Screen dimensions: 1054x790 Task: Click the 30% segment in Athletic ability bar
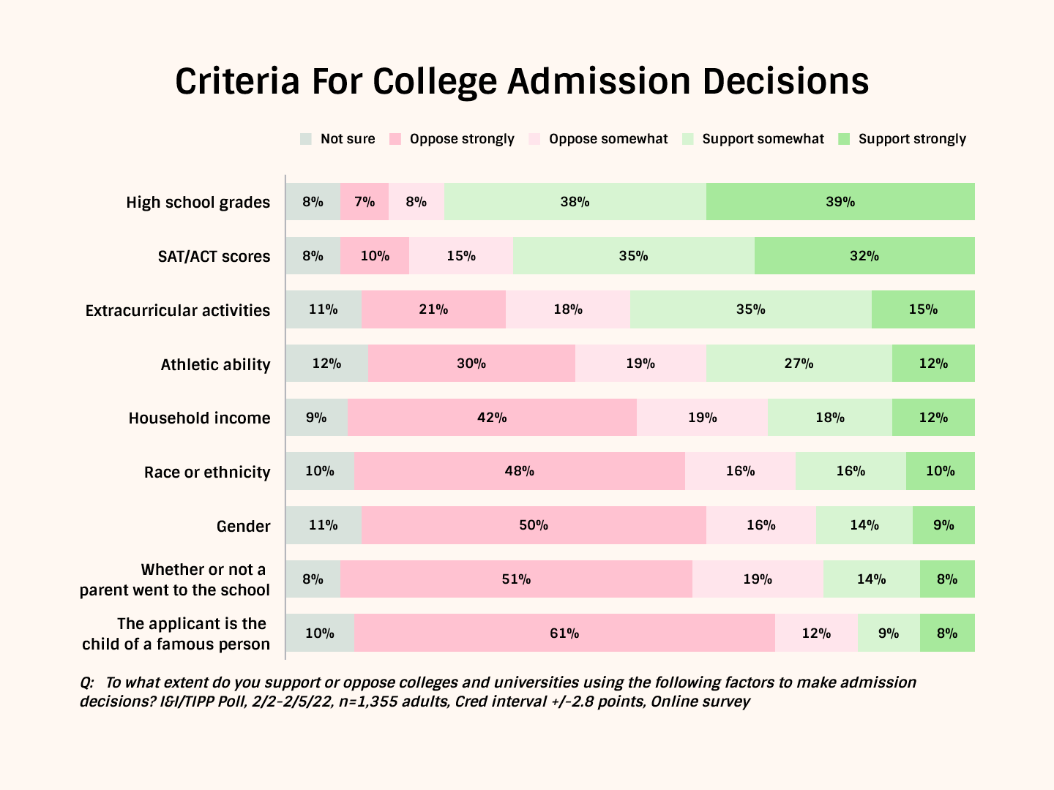point(471,364)
